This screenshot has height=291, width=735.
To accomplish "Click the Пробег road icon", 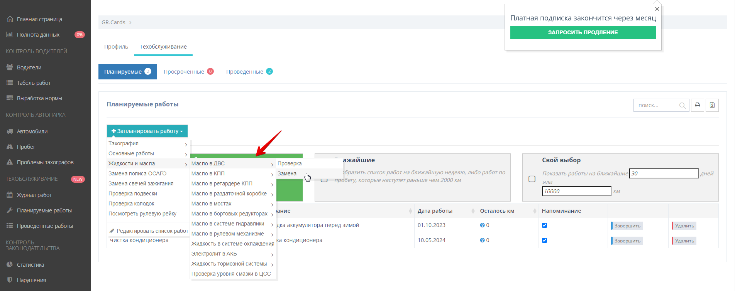I will [10, 146].
